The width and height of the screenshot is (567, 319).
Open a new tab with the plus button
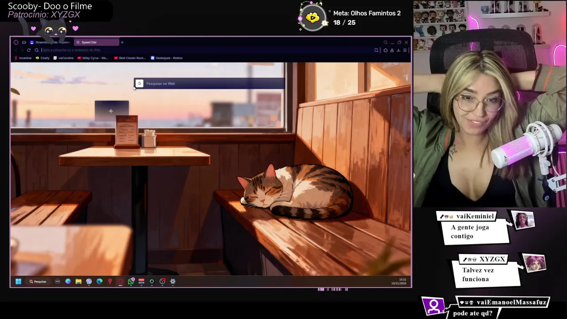tap(122, 43)
